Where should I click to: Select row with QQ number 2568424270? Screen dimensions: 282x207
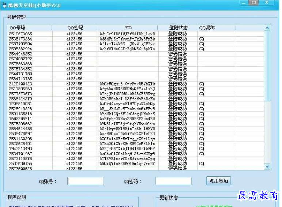(136, 99)
